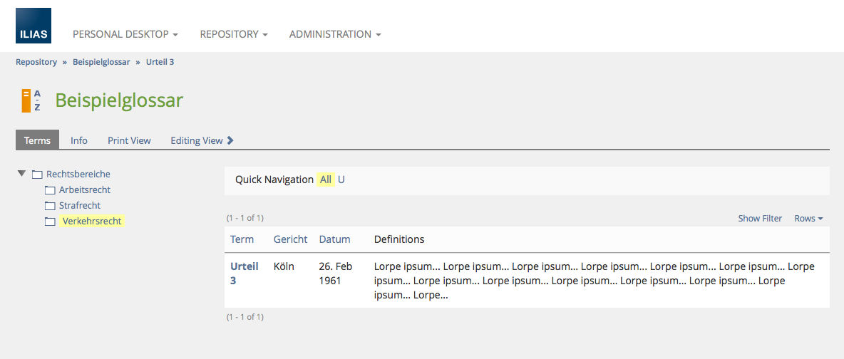
Task: Go to the Editing View tab
Action: [202, 140]
